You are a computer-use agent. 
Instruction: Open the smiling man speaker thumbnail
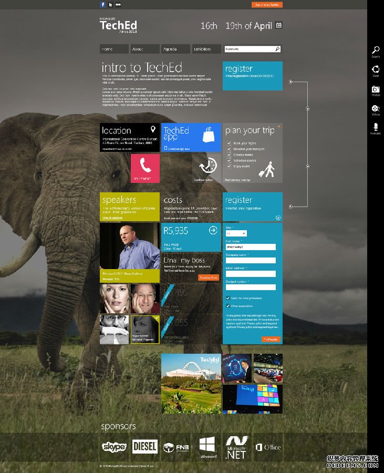coord(146,299)
